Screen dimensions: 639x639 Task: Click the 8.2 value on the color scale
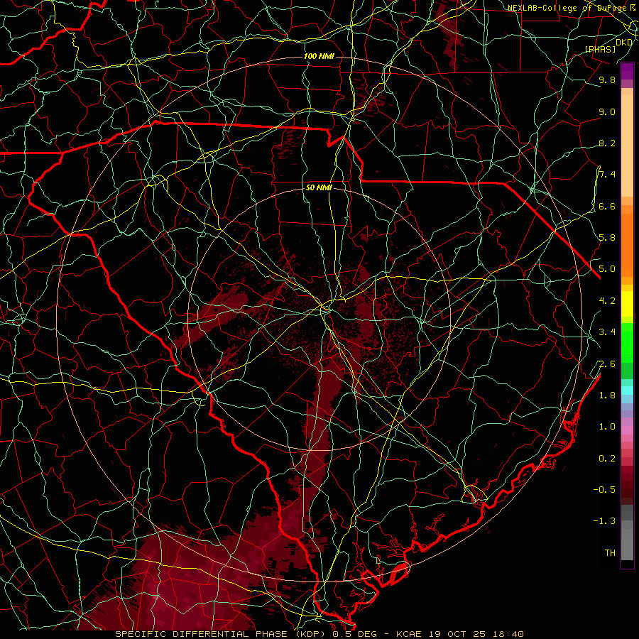point(607,143)
